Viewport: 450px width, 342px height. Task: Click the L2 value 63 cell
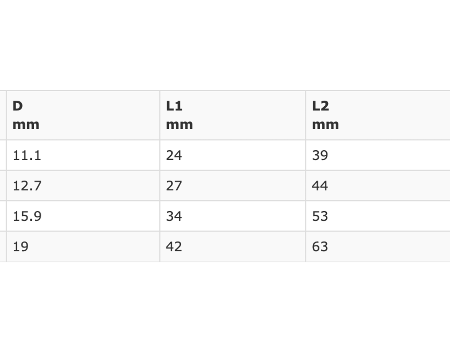(x=378, y=246)
